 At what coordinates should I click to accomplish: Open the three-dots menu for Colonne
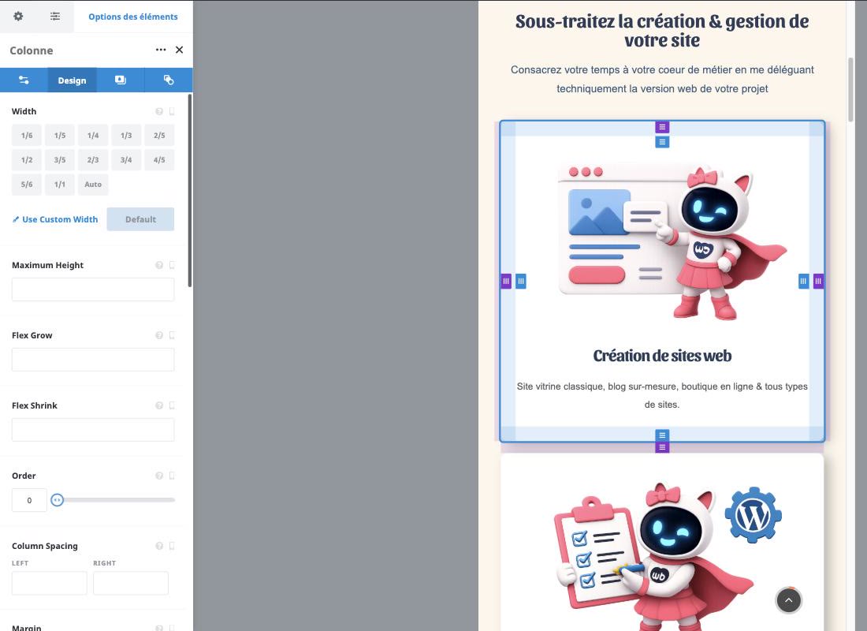coord(161,50)
